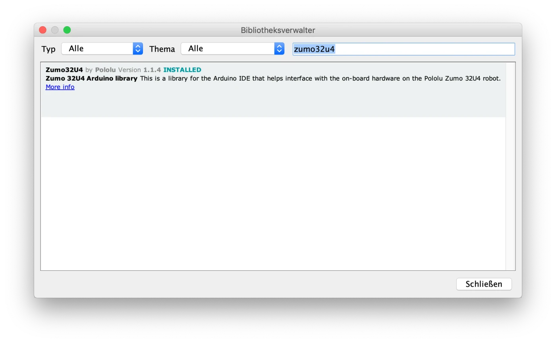Screen dimensions: 556x343
Task: Click the Typ label
Action: pos(48,49)
